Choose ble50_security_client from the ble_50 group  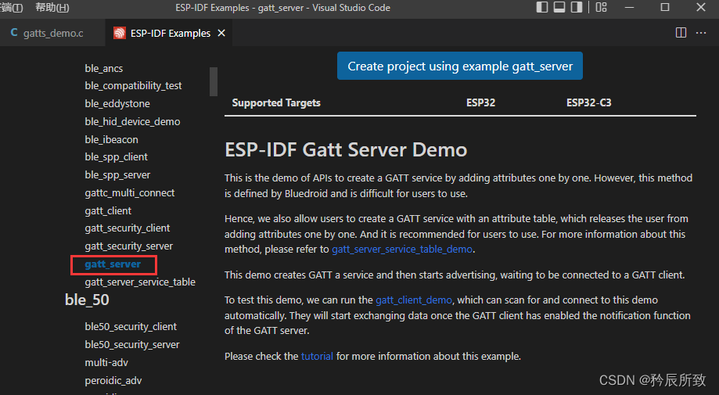131,326
